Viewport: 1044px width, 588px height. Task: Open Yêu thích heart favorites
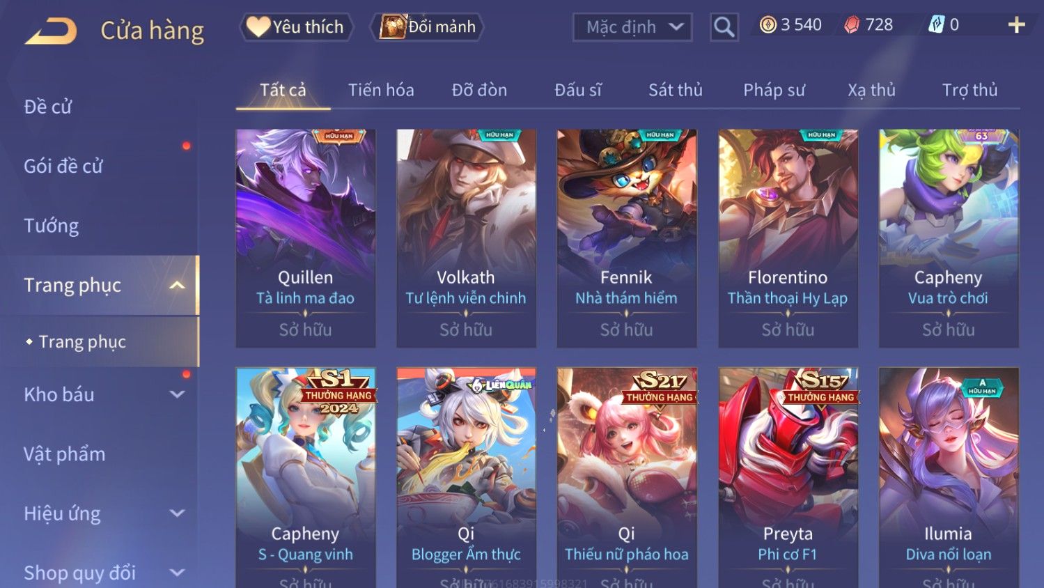click(x=296, y=27)
